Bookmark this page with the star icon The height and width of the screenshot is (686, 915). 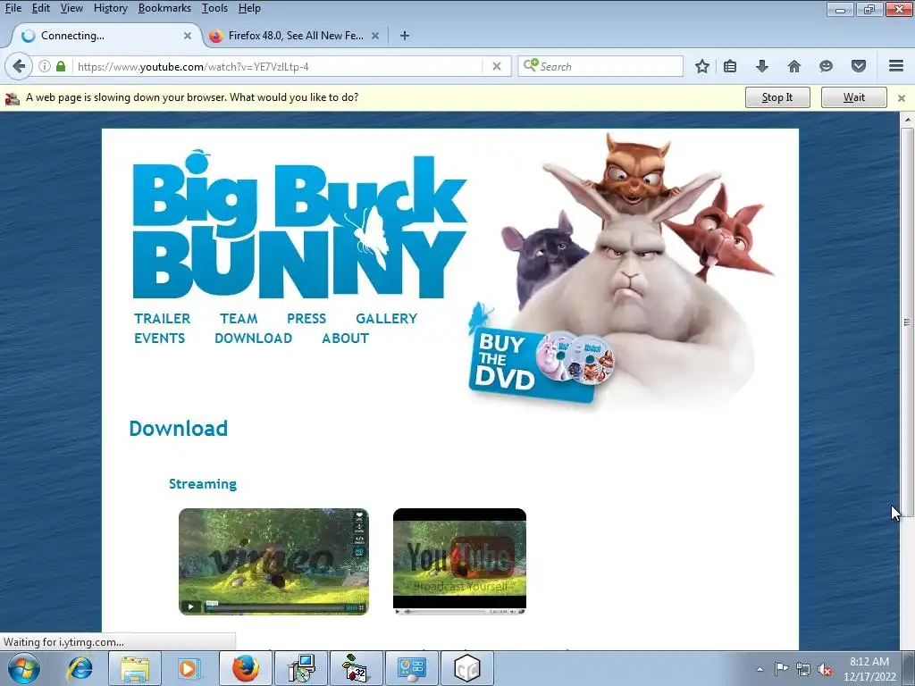click(702, 66)
